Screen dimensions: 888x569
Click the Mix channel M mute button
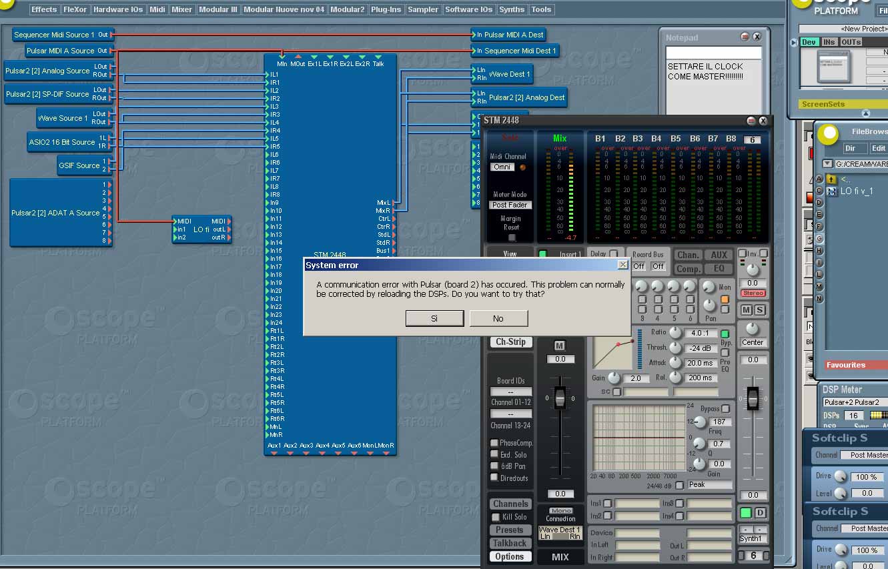560,346
